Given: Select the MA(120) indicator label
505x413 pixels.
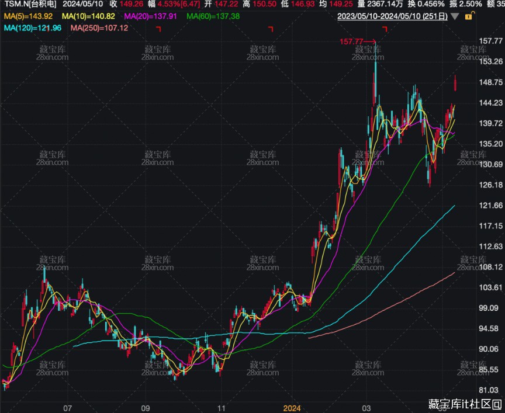Looking at the screenshot, I should pos(33,27).
